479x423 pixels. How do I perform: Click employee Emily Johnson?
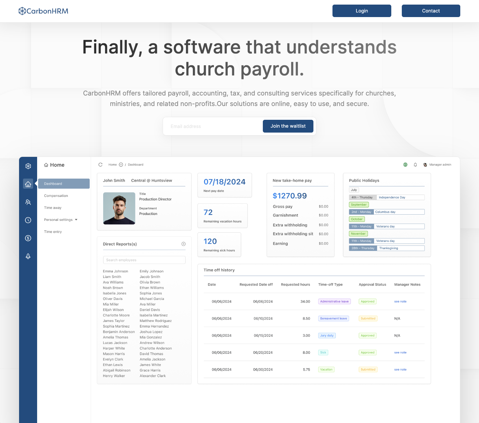[151, 271]
